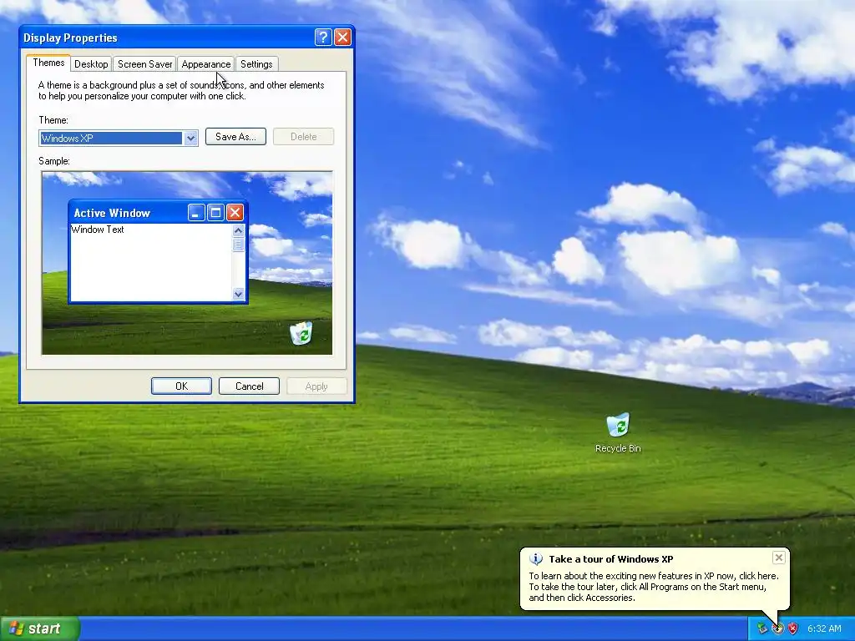Viewport: 855px width, 641px height.
Task: Open the Recycle Bin on the desktop
Action: click(618, 425)
